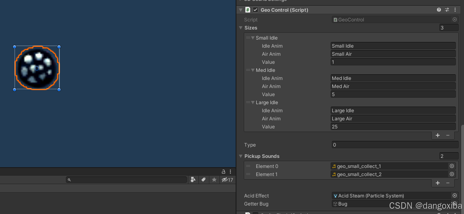Edit the Type field value

click(395, 145)
